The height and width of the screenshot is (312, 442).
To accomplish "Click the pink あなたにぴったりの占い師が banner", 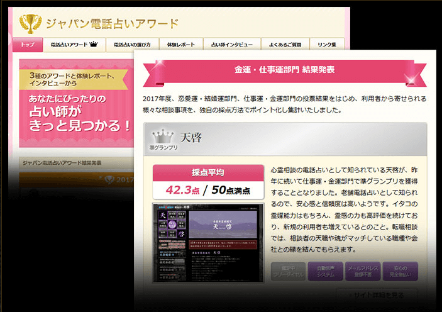I will pos(77,103).
